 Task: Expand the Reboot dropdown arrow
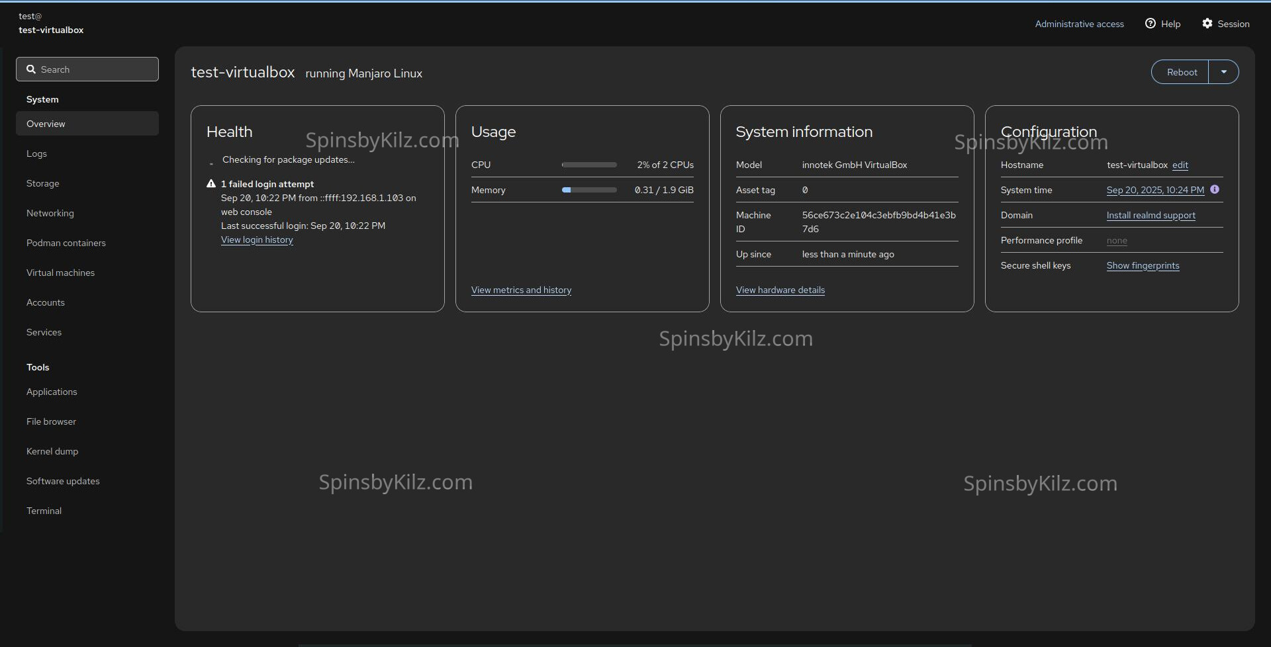[x=1223, y=72]
